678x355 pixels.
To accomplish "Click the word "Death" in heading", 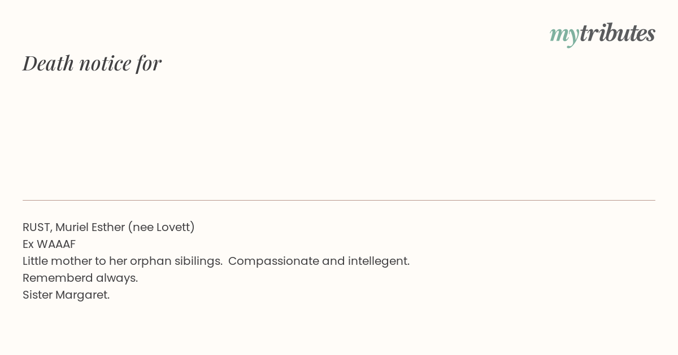I will click(49, 63).
